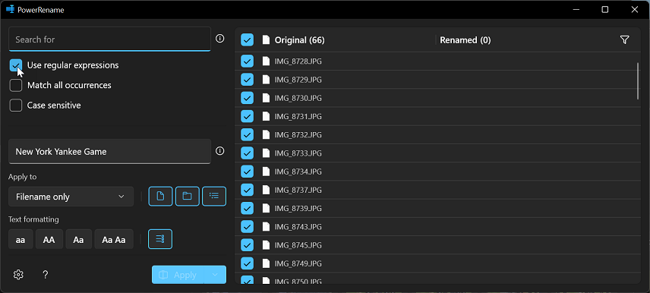Image resolution: width=650 pixels, height=293 pixels.
Task: Uncheck IMG_8728.JPG checkbox
Action: click(x=247, y=61)
